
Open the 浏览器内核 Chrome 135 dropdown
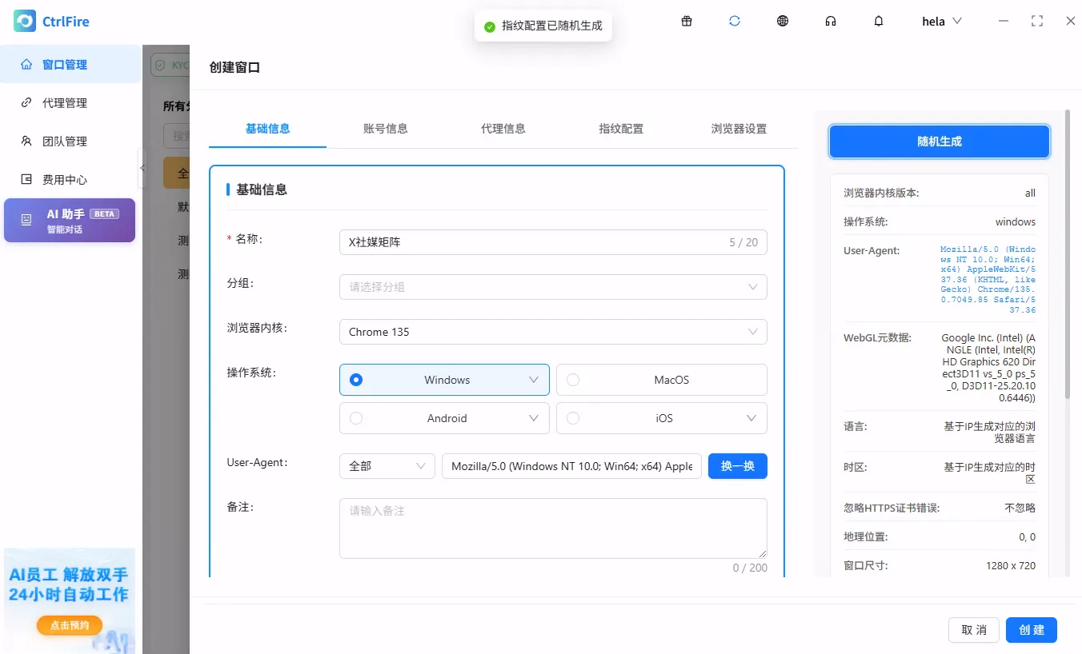coord(552,332)
